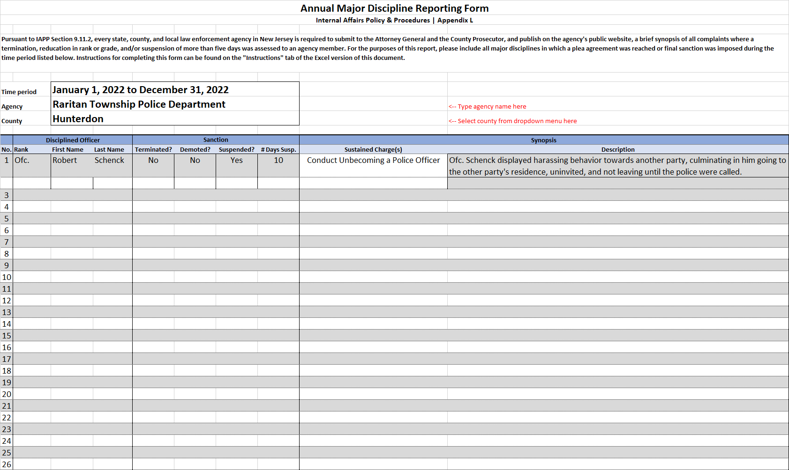The width and height of the screenshot is (789, 470).
Task: Click the red 'Type agency name here' note
Action: coord(487,107)
